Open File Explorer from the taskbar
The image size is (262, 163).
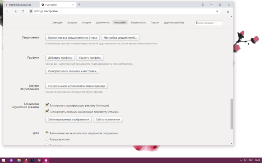pyautogui.click(x=19, y=160)
